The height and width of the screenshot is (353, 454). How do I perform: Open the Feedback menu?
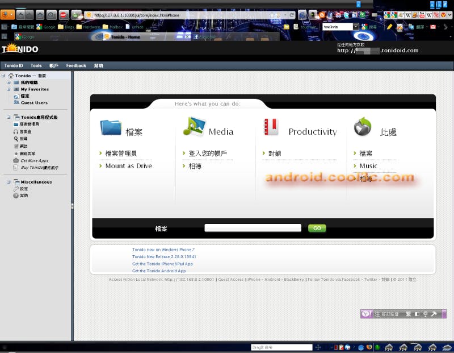point(76,65)
